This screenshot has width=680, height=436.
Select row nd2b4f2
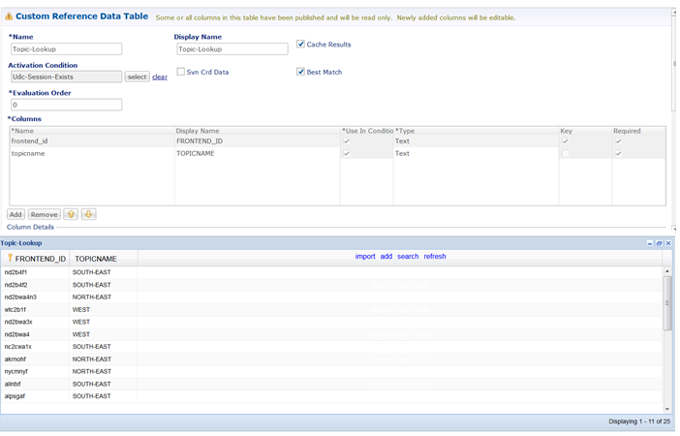point(331,285)
